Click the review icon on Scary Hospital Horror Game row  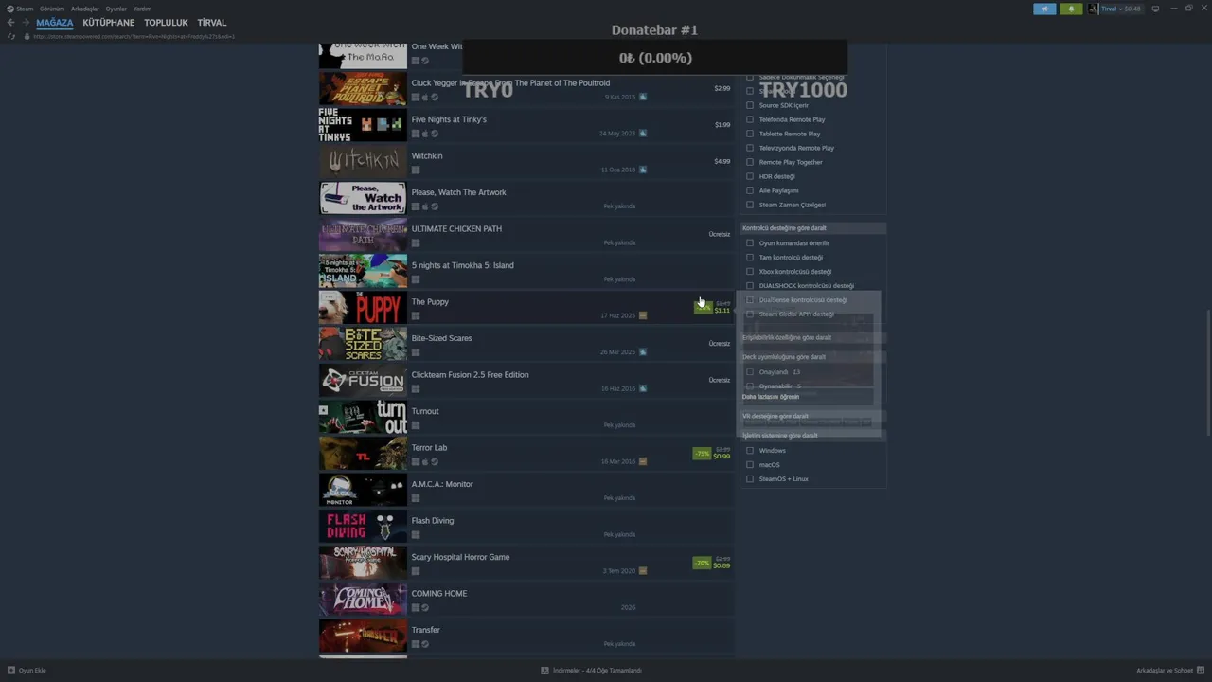tap(643, 571)
